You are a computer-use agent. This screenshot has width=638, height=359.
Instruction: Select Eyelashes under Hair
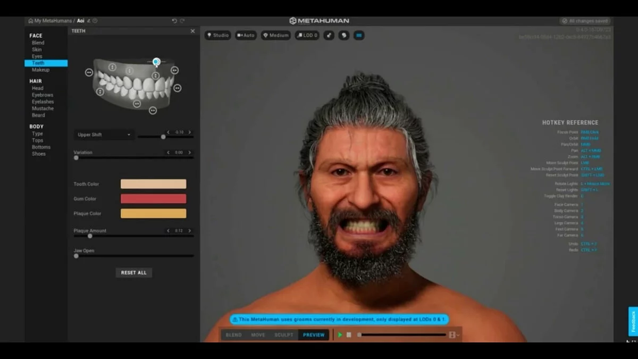43,102
